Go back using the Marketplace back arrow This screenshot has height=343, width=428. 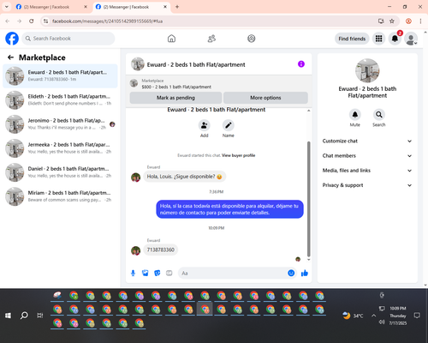click(x=10, y=57)
